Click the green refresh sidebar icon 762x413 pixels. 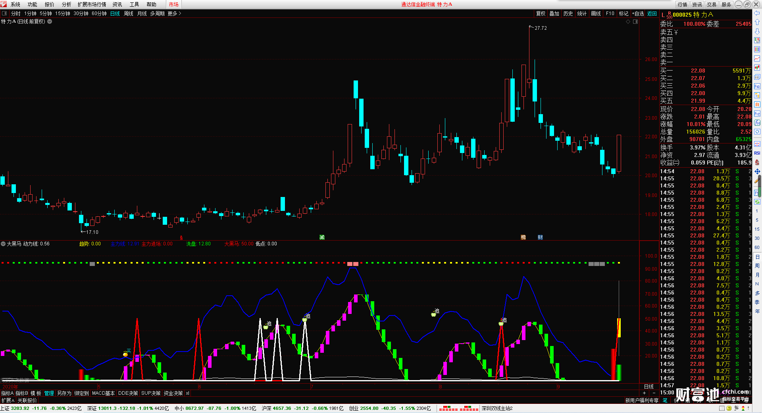click(757, 202)
